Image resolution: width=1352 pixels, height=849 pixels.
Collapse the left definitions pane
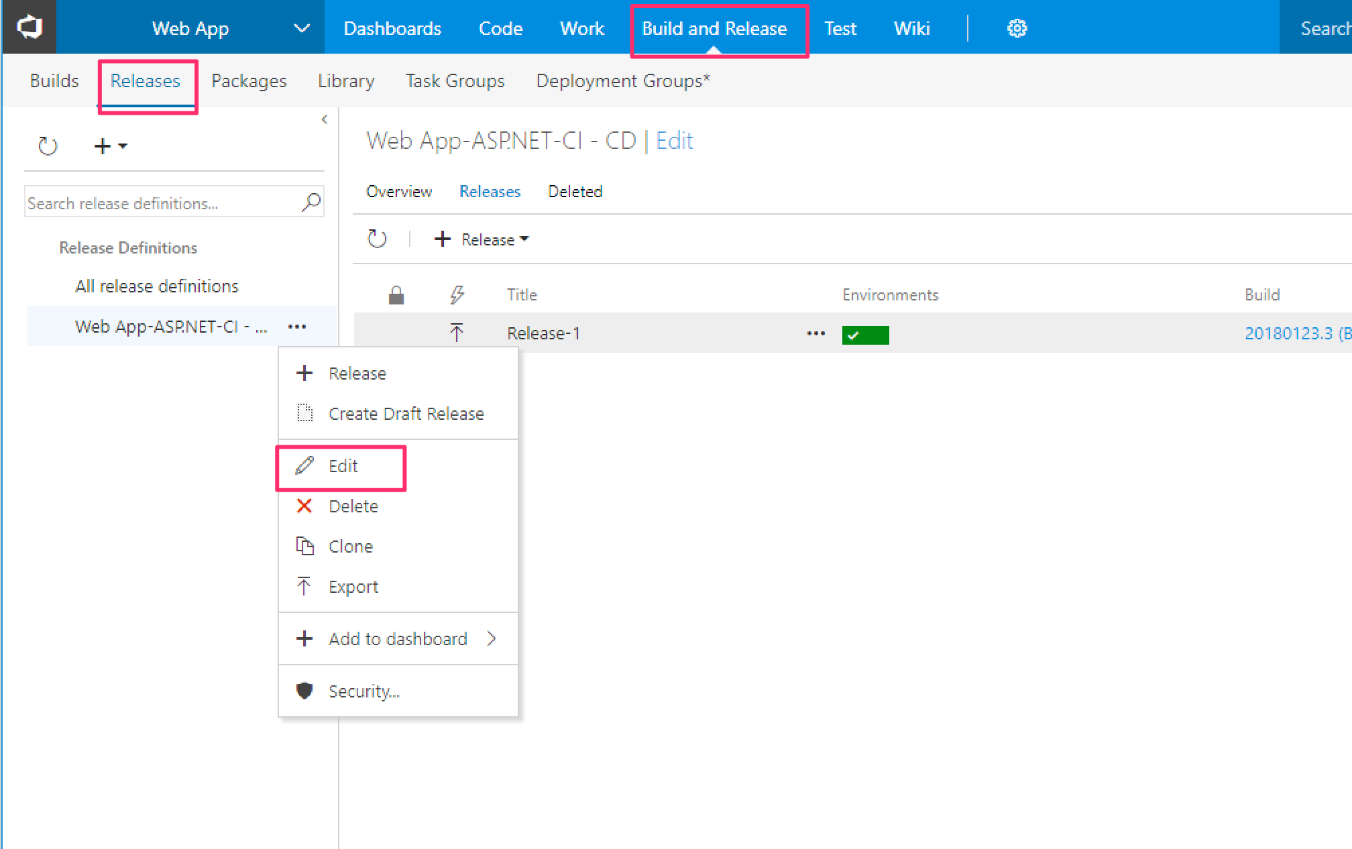click(325, 119)
